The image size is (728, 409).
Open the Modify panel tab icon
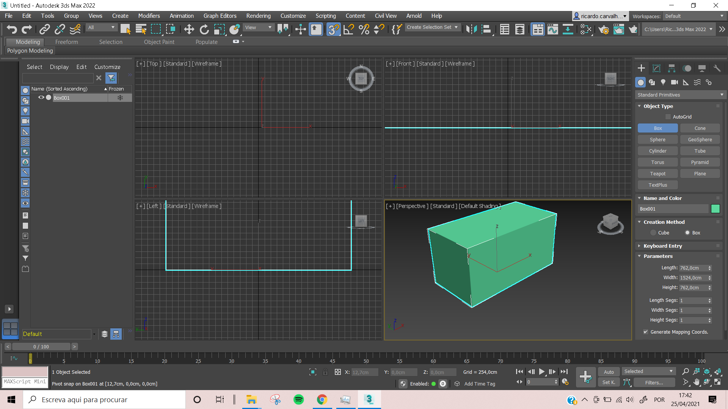656,68
